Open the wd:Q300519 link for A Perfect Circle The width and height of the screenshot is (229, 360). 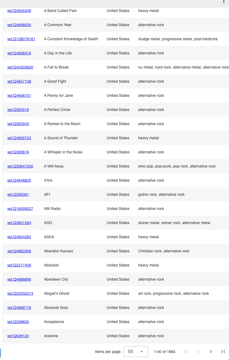coord(18,110)
